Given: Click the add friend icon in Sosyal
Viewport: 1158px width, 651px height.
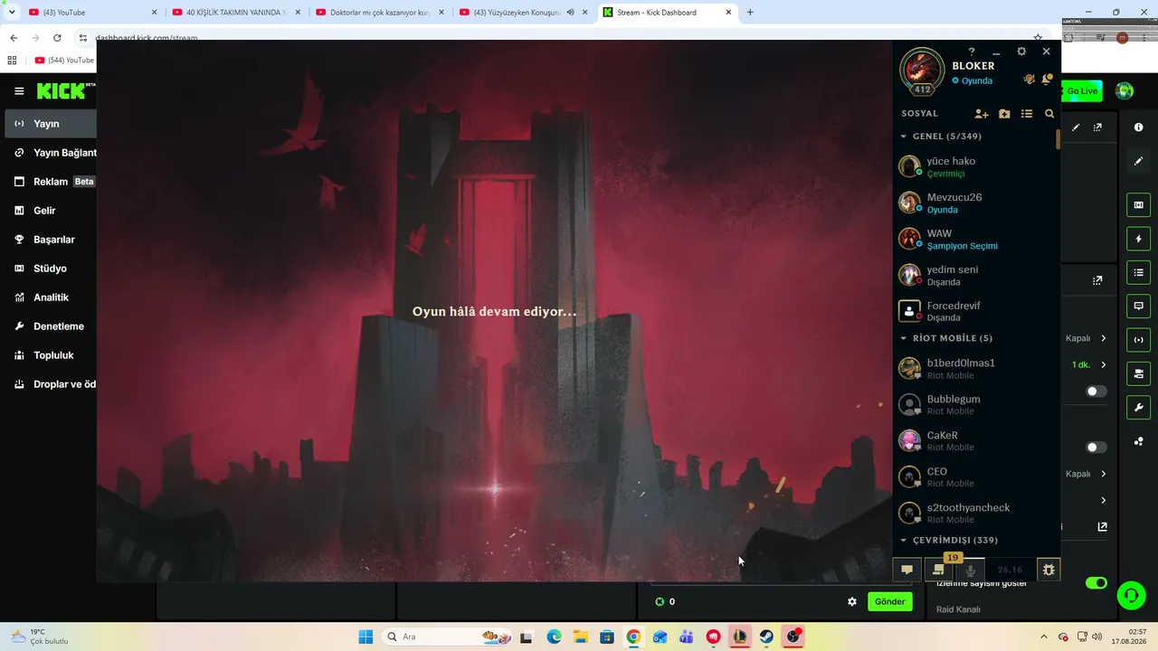Looking at the screenshot, I should (982, 114).
